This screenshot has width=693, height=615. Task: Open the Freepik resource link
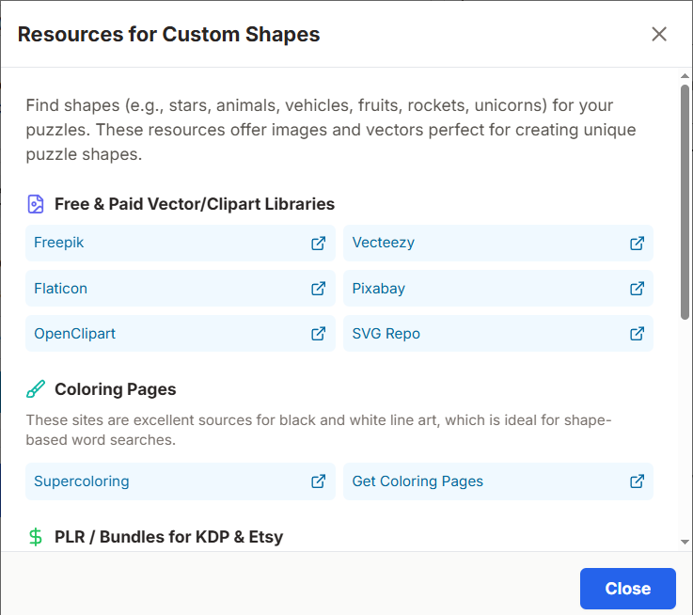(x=59, y=243)
